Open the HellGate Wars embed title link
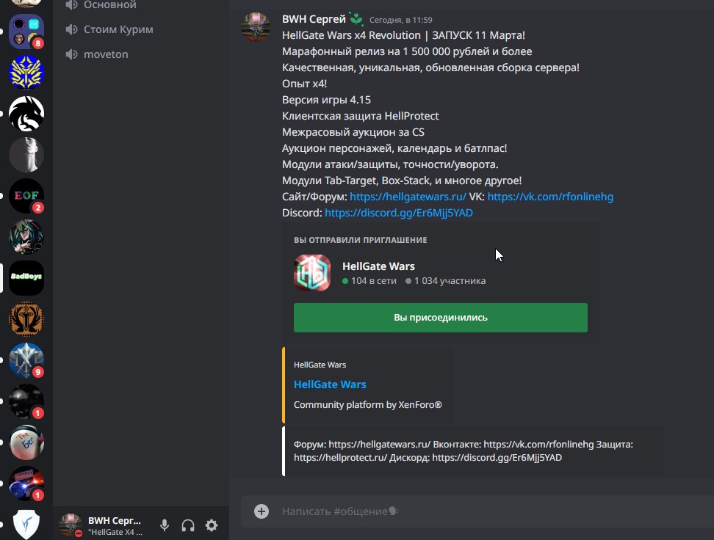Image resolution: width=714 pixels, height=540 pixels. click(330, 384)
